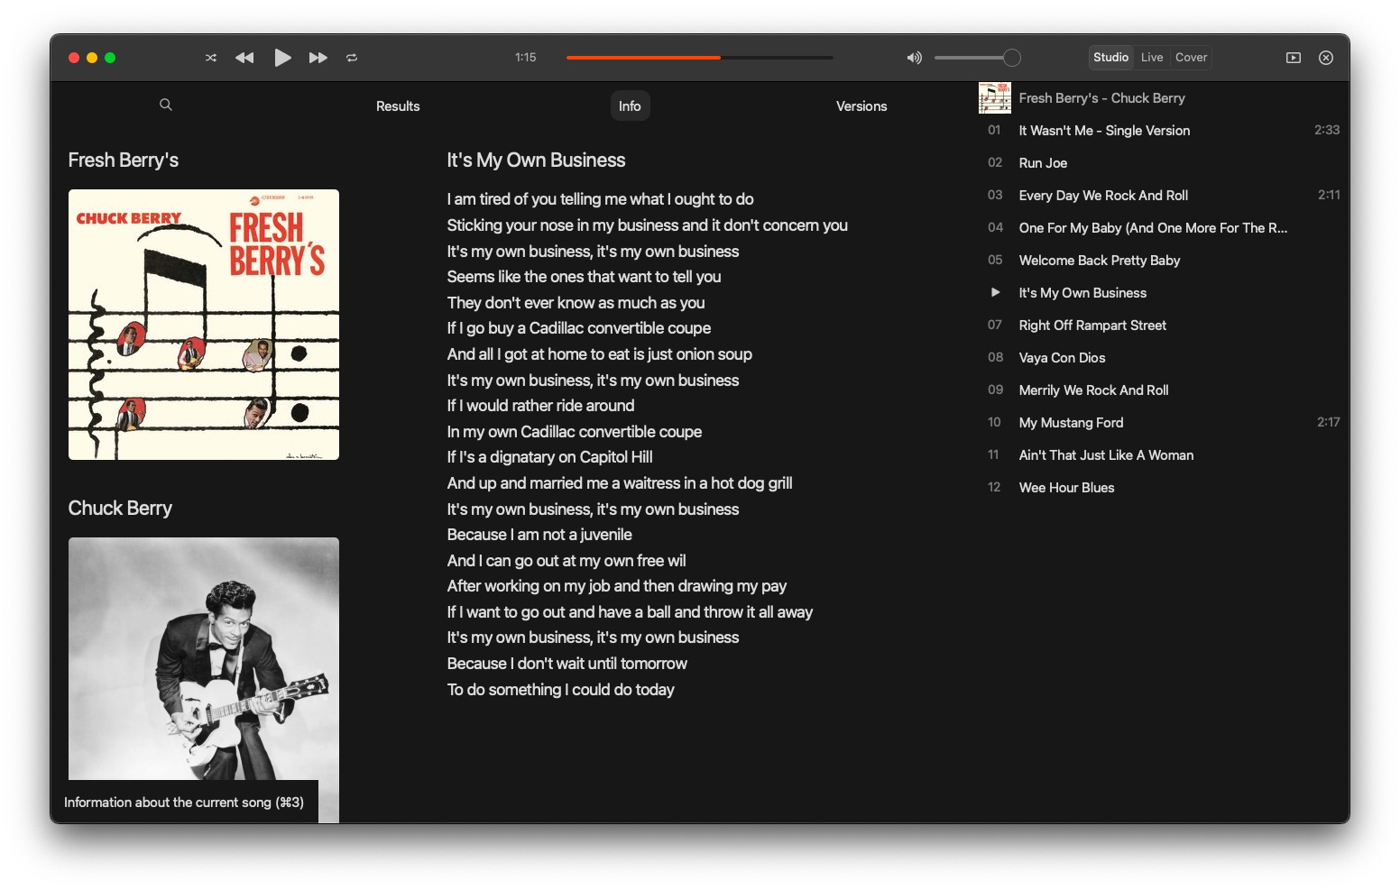Start playback with the play button
This screenshot has height=890, width=1400.
point(282,58)
